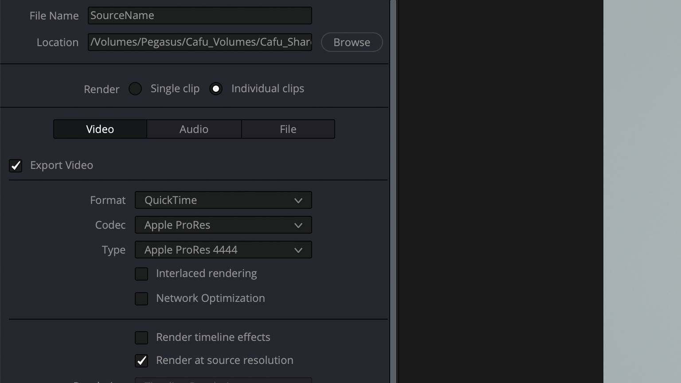Go to the File tab
The width and height of the screenshot is (681, 383).
(x=288, y=129)
